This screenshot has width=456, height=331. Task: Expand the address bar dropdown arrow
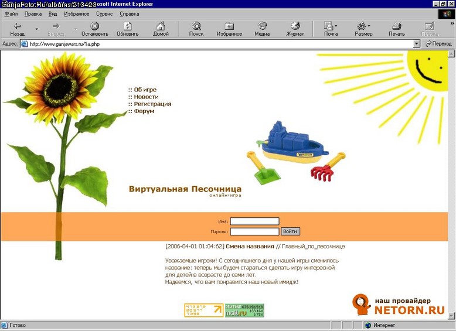[x=417, y=44]
